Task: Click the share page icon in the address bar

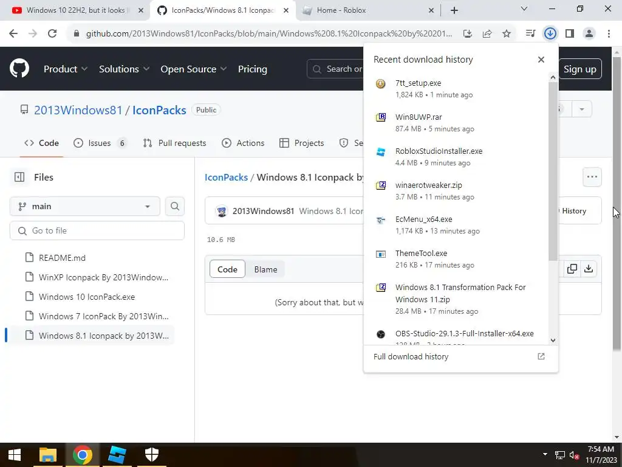Action: tap(487, 34)
